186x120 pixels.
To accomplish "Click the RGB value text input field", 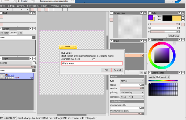I will click(x=92, y=63).
